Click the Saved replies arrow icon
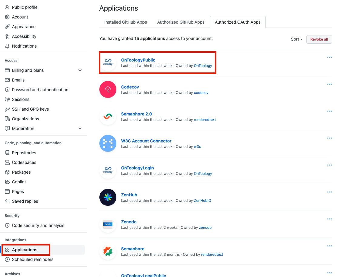This screenshot has width=340, height=277. coord(7,201)
